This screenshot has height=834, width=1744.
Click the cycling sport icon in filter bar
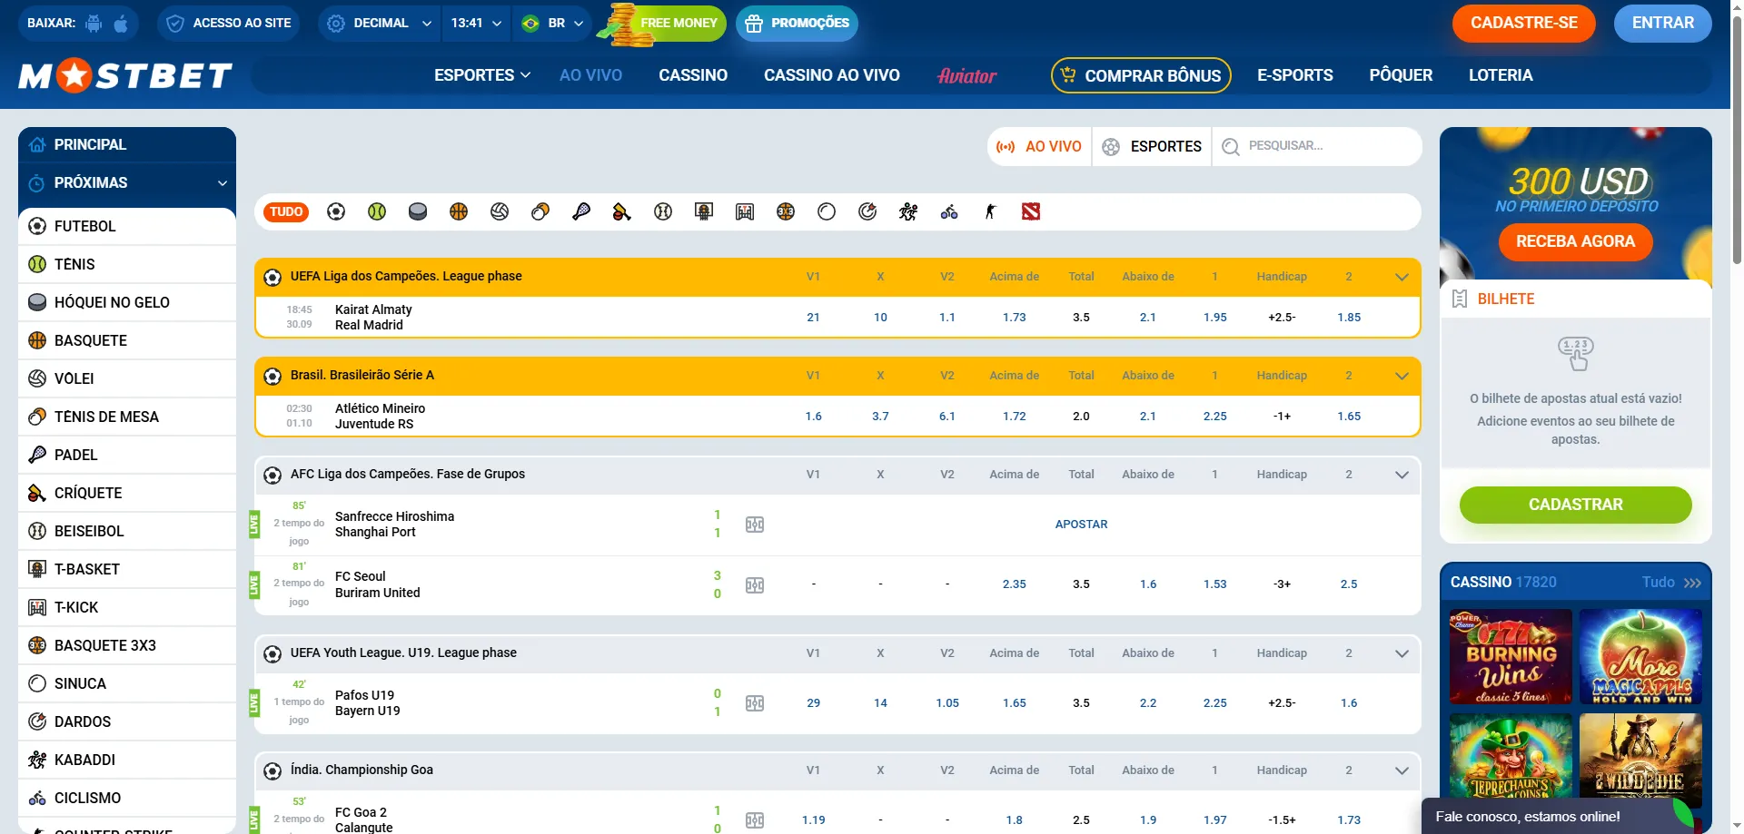pyautogui.click(x=950, y=211)
